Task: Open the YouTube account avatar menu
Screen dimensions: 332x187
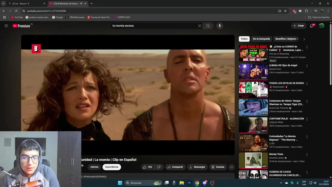Action: tap(321, 26)
